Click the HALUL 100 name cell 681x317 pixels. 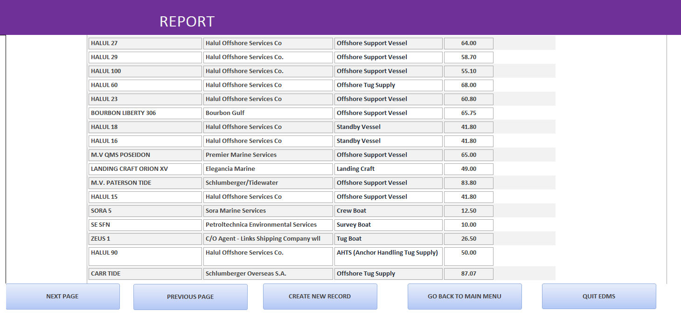pos(145,71)
